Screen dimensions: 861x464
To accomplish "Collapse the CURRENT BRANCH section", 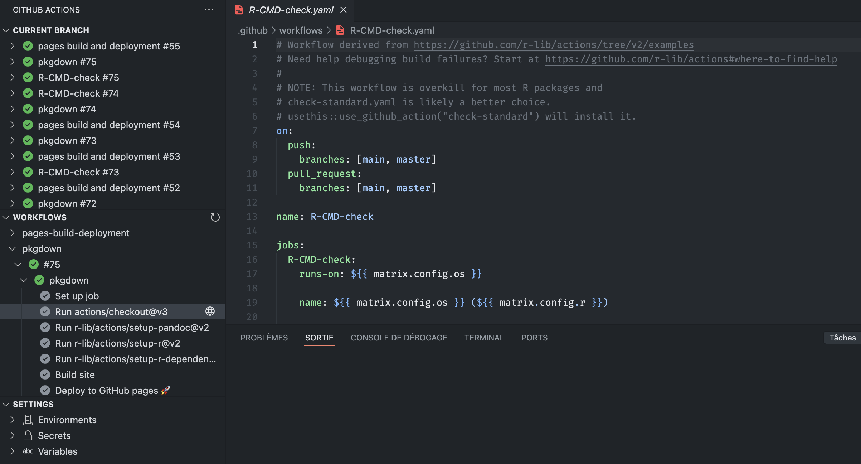I will coord(6,30).
